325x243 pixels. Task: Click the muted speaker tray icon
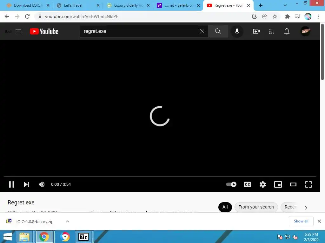click(x=295, y=237)
